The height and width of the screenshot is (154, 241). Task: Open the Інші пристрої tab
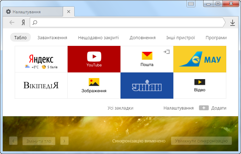coord(181,37)
